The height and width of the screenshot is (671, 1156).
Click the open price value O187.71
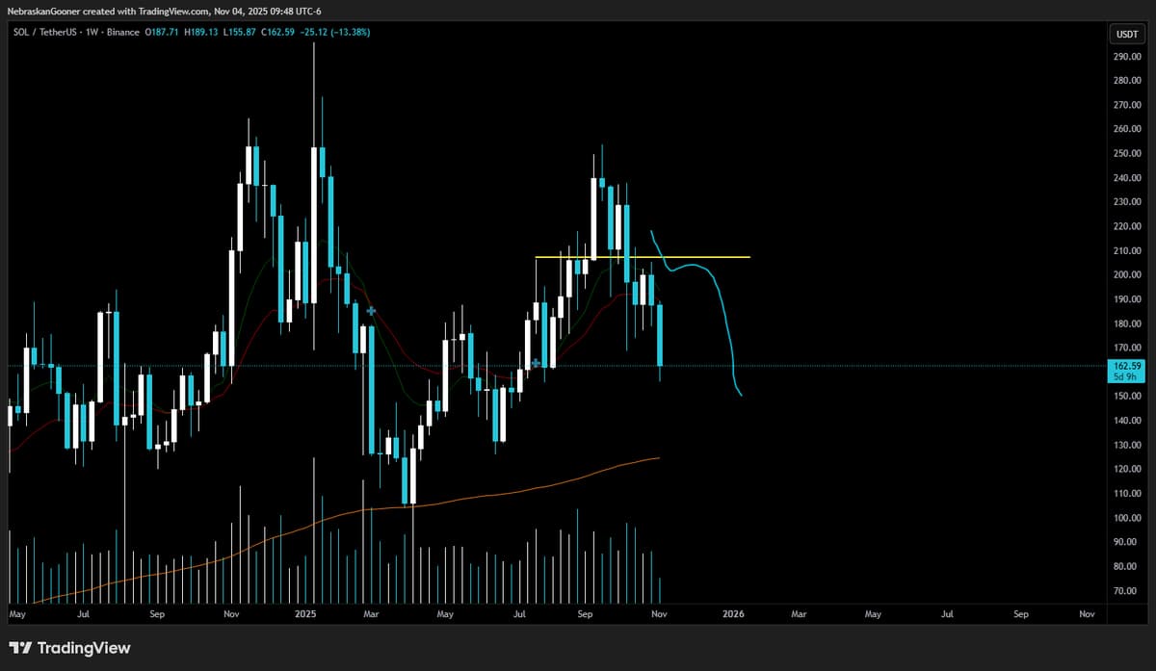(163, 32)
